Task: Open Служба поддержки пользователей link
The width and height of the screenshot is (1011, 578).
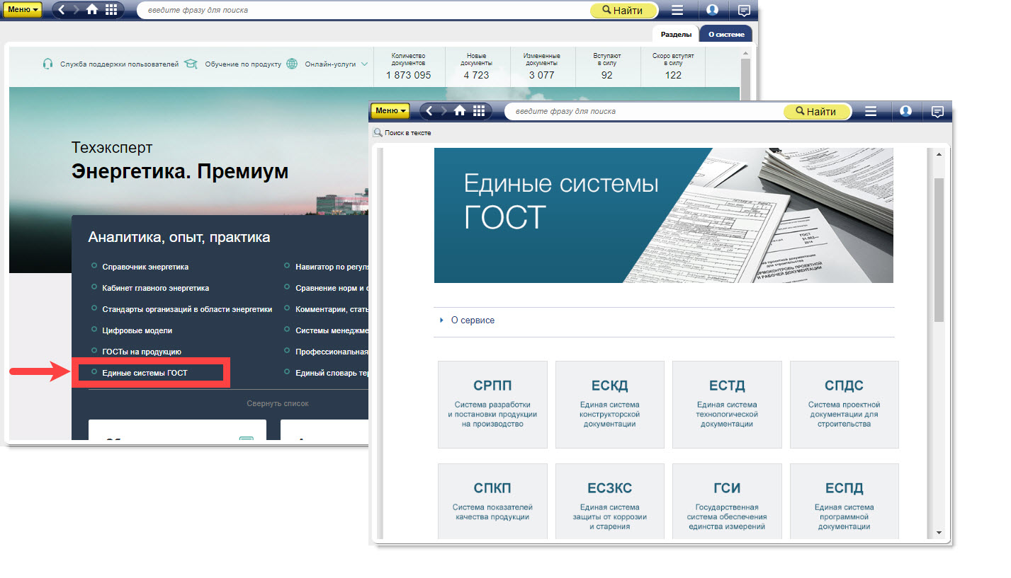Action: pyautogui.click(x=120, y=64)
